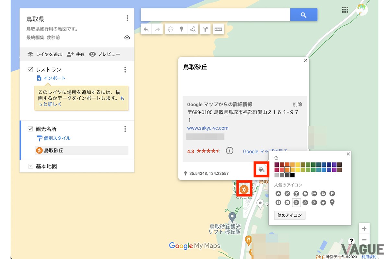389x259 pixels.
Task: Uncheck the レストラン layer checkbox
Action: click(30, 70)
